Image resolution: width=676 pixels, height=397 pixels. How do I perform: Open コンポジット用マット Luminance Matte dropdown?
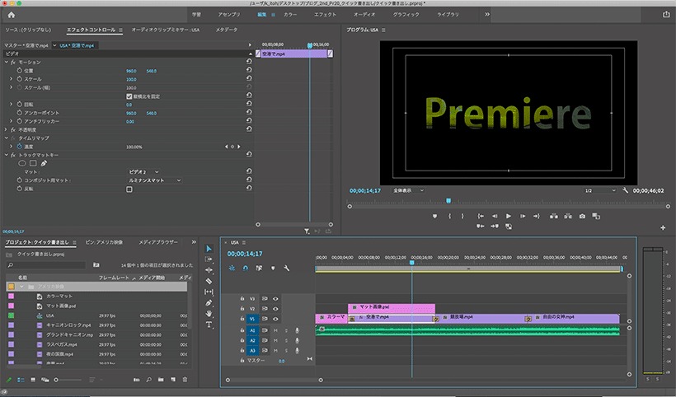pos(154,180)
